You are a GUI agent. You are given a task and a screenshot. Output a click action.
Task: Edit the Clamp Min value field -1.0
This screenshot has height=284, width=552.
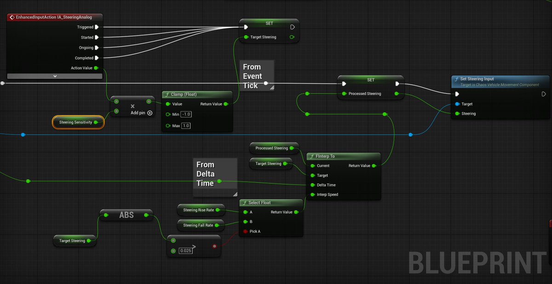(186, 114)
